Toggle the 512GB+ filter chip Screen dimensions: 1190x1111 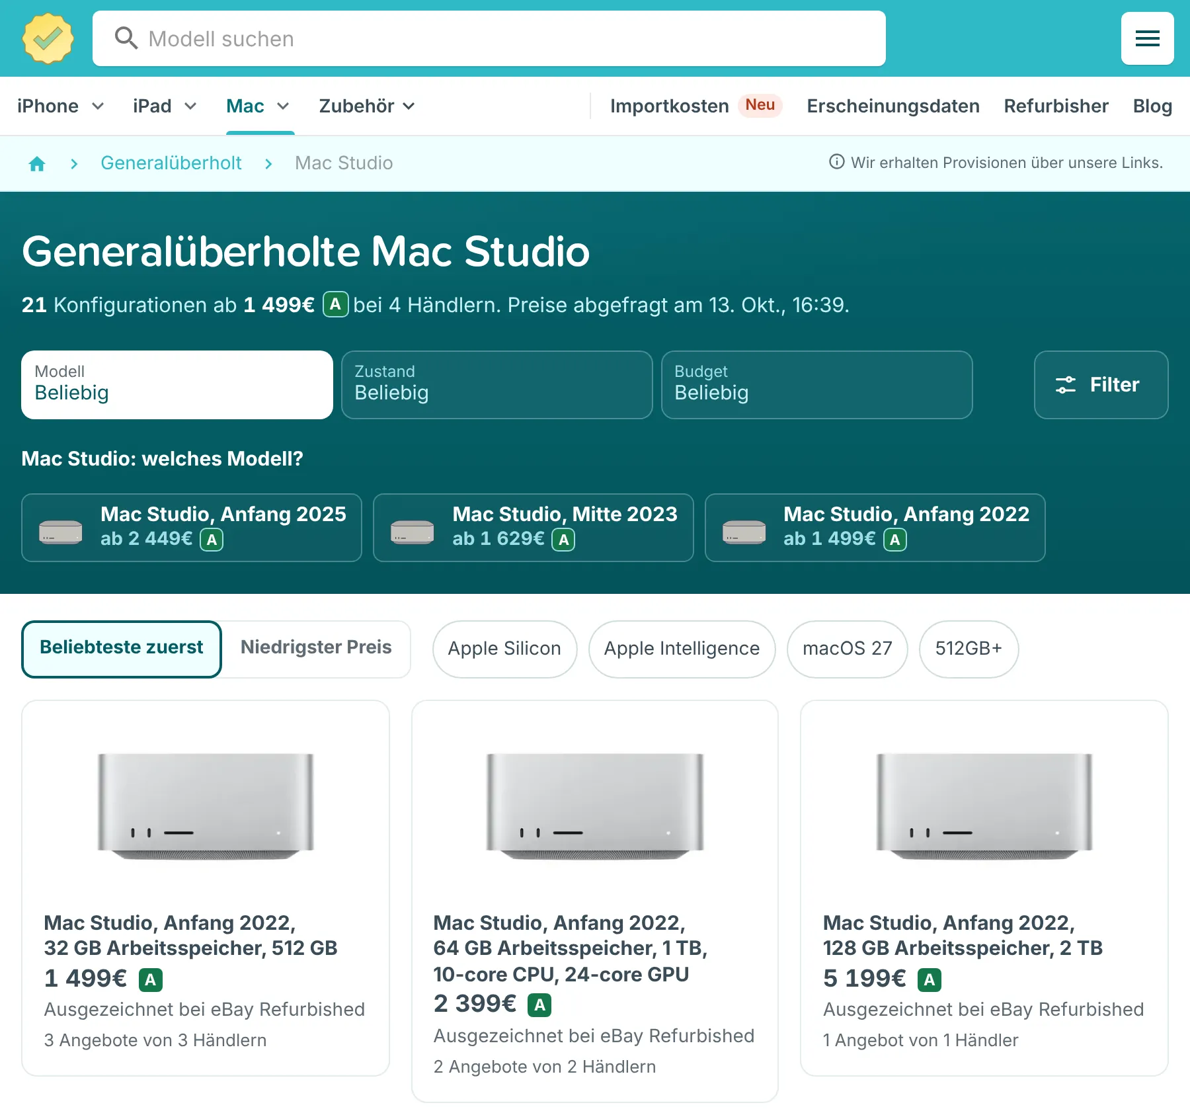point(969,649)
